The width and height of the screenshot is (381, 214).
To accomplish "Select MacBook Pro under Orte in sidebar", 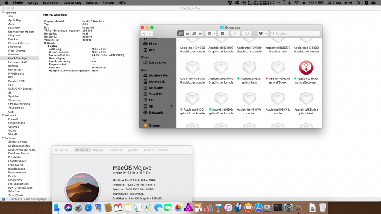I will point(158,75).
